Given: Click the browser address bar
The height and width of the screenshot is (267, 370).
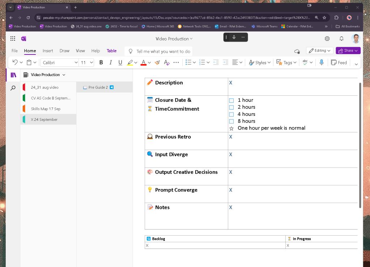Looking at the screenshot, I should coord(177,18).
